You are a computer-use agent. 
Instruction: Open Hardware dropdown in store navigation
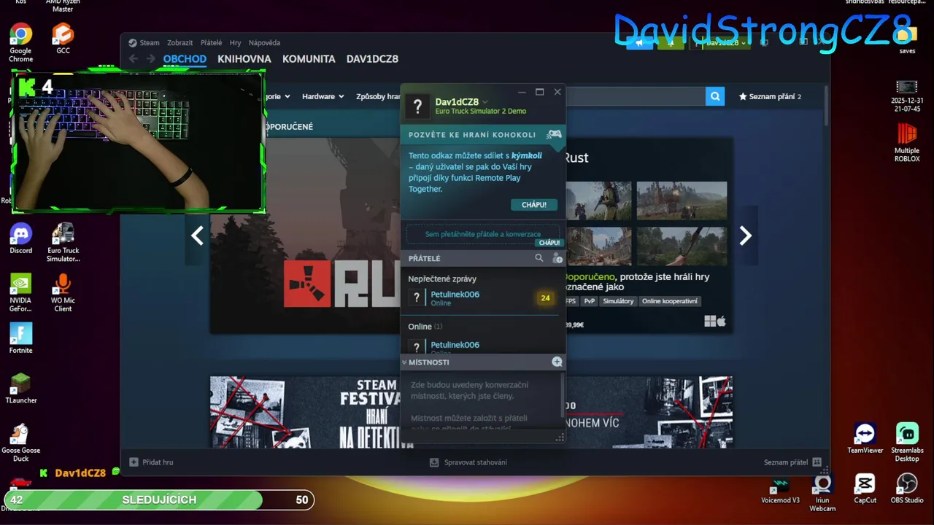pos(323,96)
